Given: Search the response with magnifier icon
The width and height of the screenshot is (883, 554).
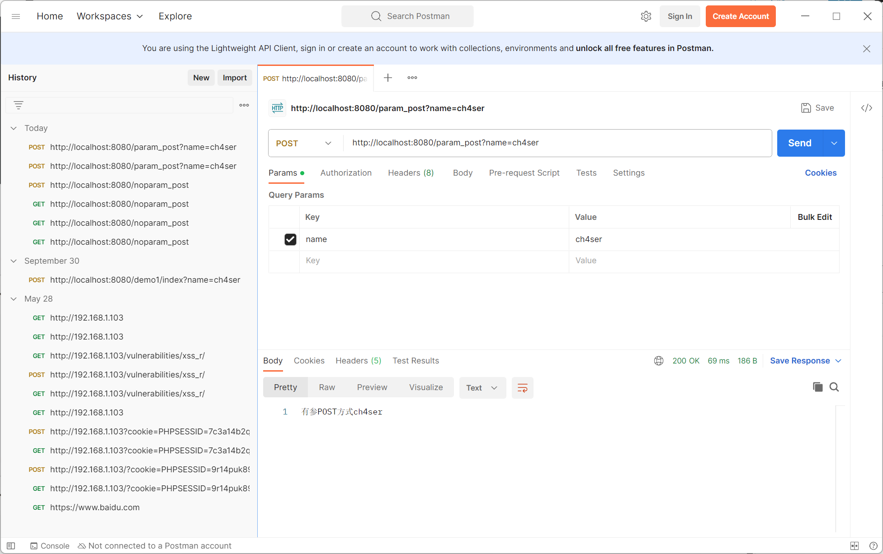Looking at the screenshot, I should (x=834, y=387).
